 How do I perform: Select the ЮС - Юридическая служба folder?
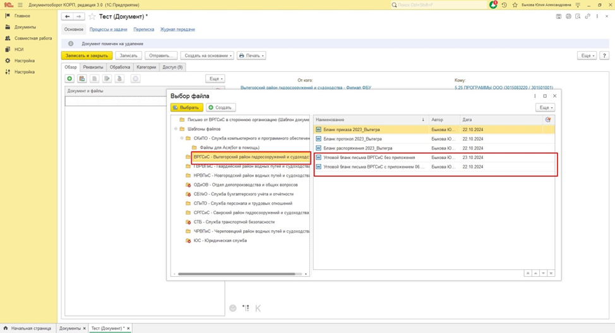[220, 240]
